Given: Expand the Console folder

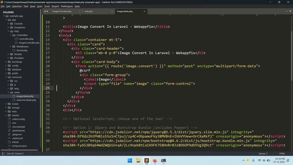Looking at the screenshot, I should coord(8,24).
